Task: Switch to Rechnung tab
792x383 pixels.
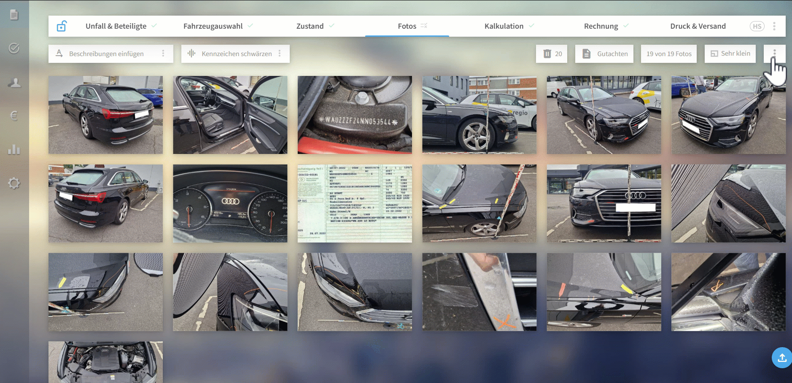Action: point(601,26)
